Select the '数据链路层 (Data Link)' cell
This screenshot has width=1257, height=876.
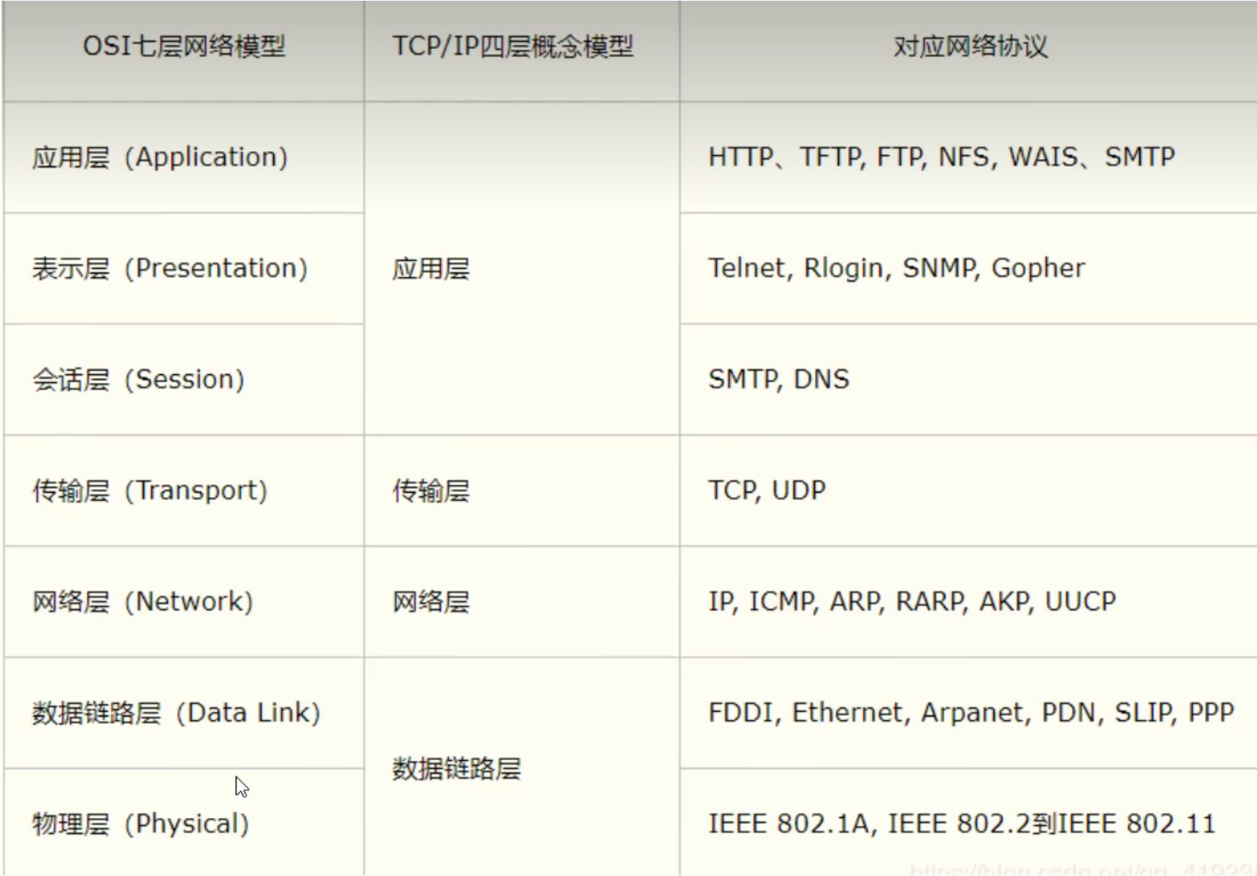(x=184, y=713)
